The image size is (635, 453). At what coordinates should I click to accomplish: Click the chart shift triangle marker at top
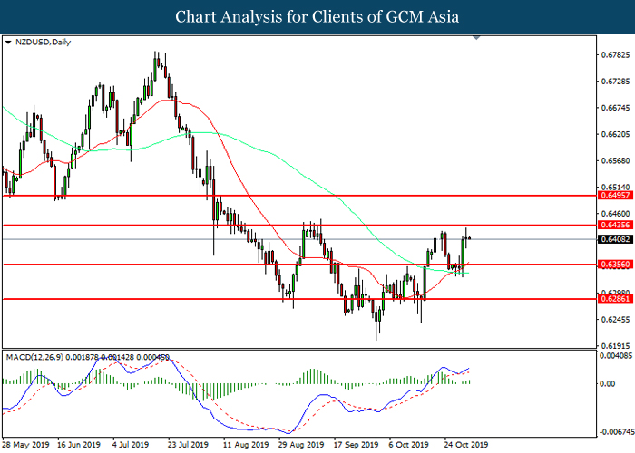476,38
